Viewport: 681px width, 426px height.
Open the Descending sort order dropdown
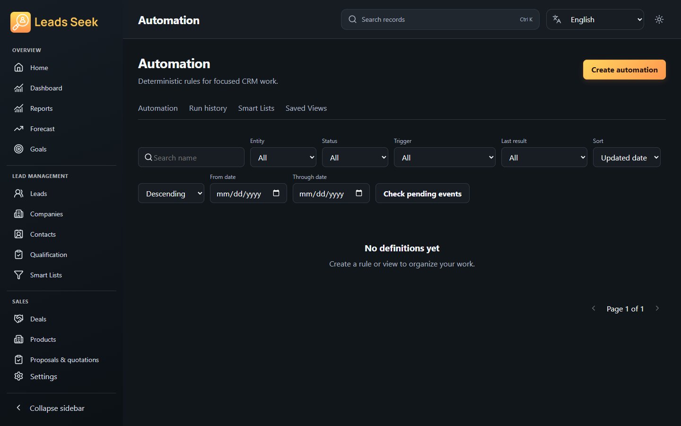[x=171, y=193]
